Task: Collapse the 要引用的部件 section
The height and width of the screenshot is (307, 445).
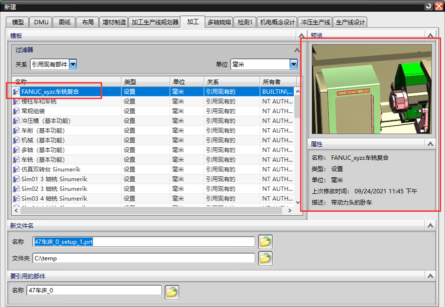Action: tap(430, 276)
